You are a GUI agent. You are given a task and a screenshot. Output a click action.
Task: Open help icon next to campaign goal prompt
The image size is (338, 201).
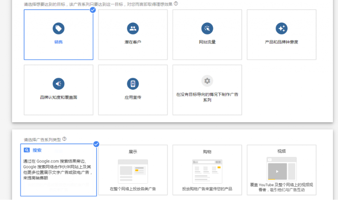point(176,4)
